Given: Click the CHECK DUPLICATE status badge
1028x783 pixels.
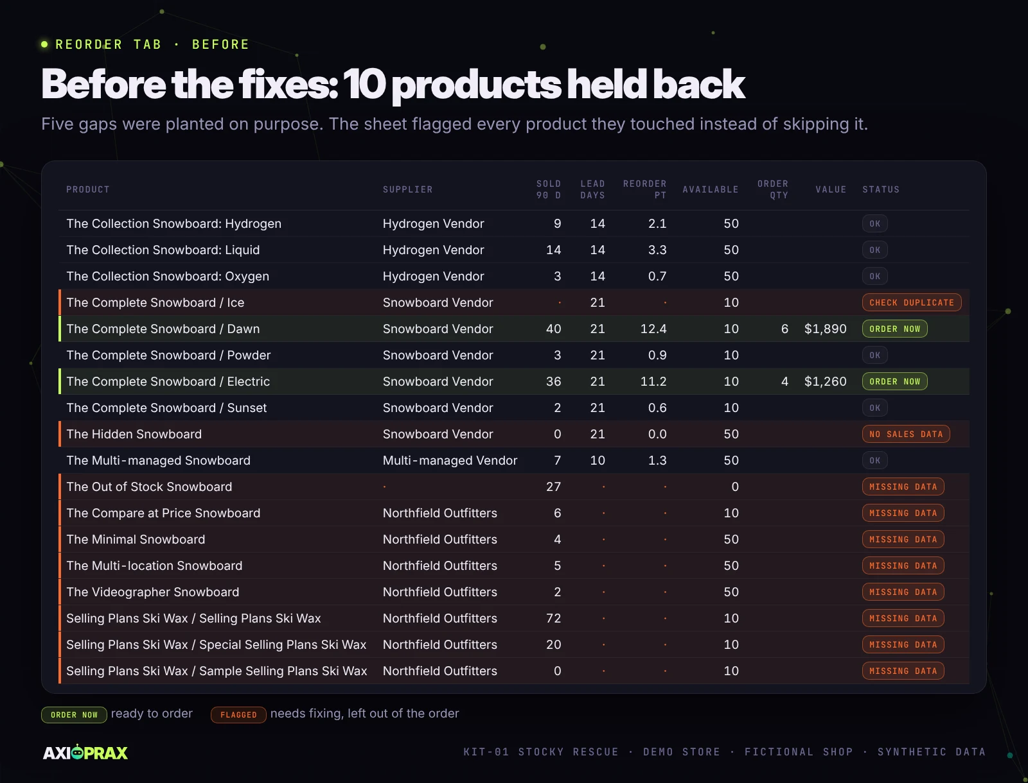Looking at the screenshot, I should tap(912, 302).
